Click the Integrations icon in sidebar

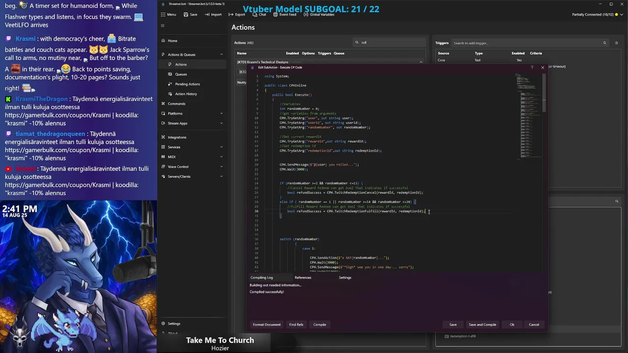[x=163, y=137]
